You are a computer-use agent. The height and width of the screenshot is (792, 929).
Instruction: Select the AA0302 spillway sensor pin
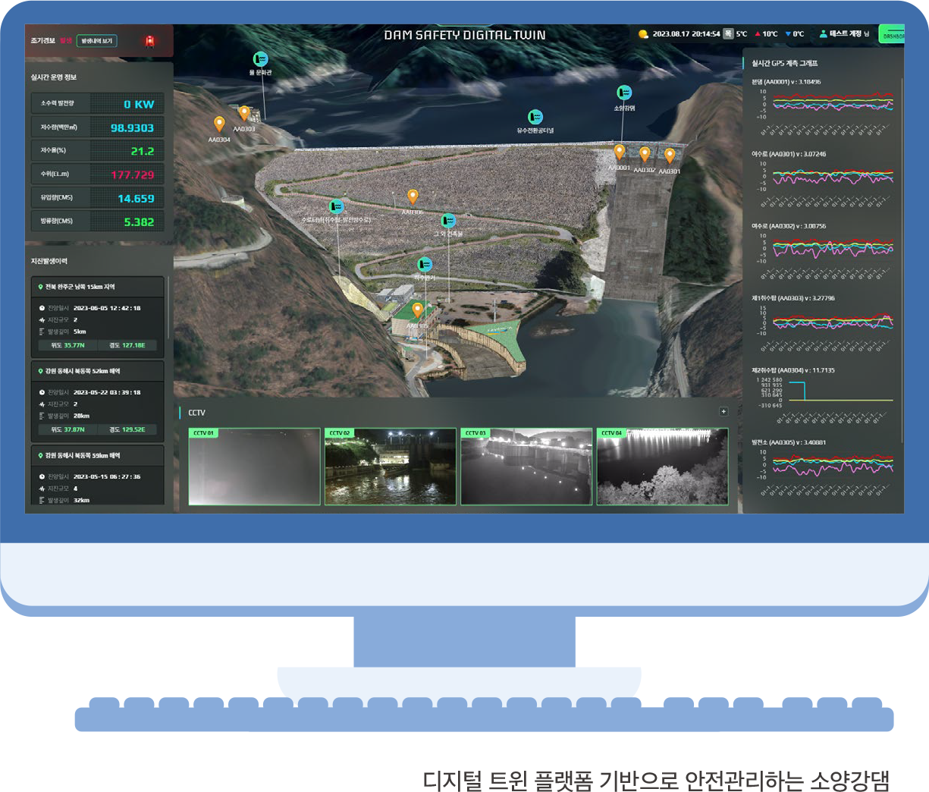coord(645,154)
